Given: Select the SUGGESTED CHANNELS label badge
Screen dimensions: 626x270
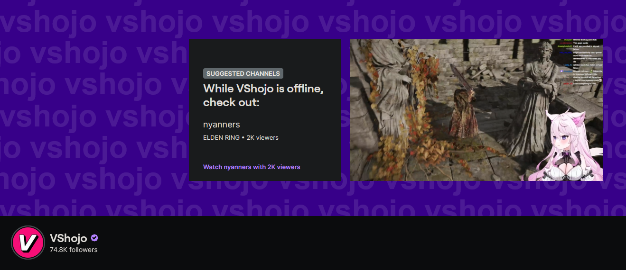Looking at the screenshot, I should tap(243, 73).
